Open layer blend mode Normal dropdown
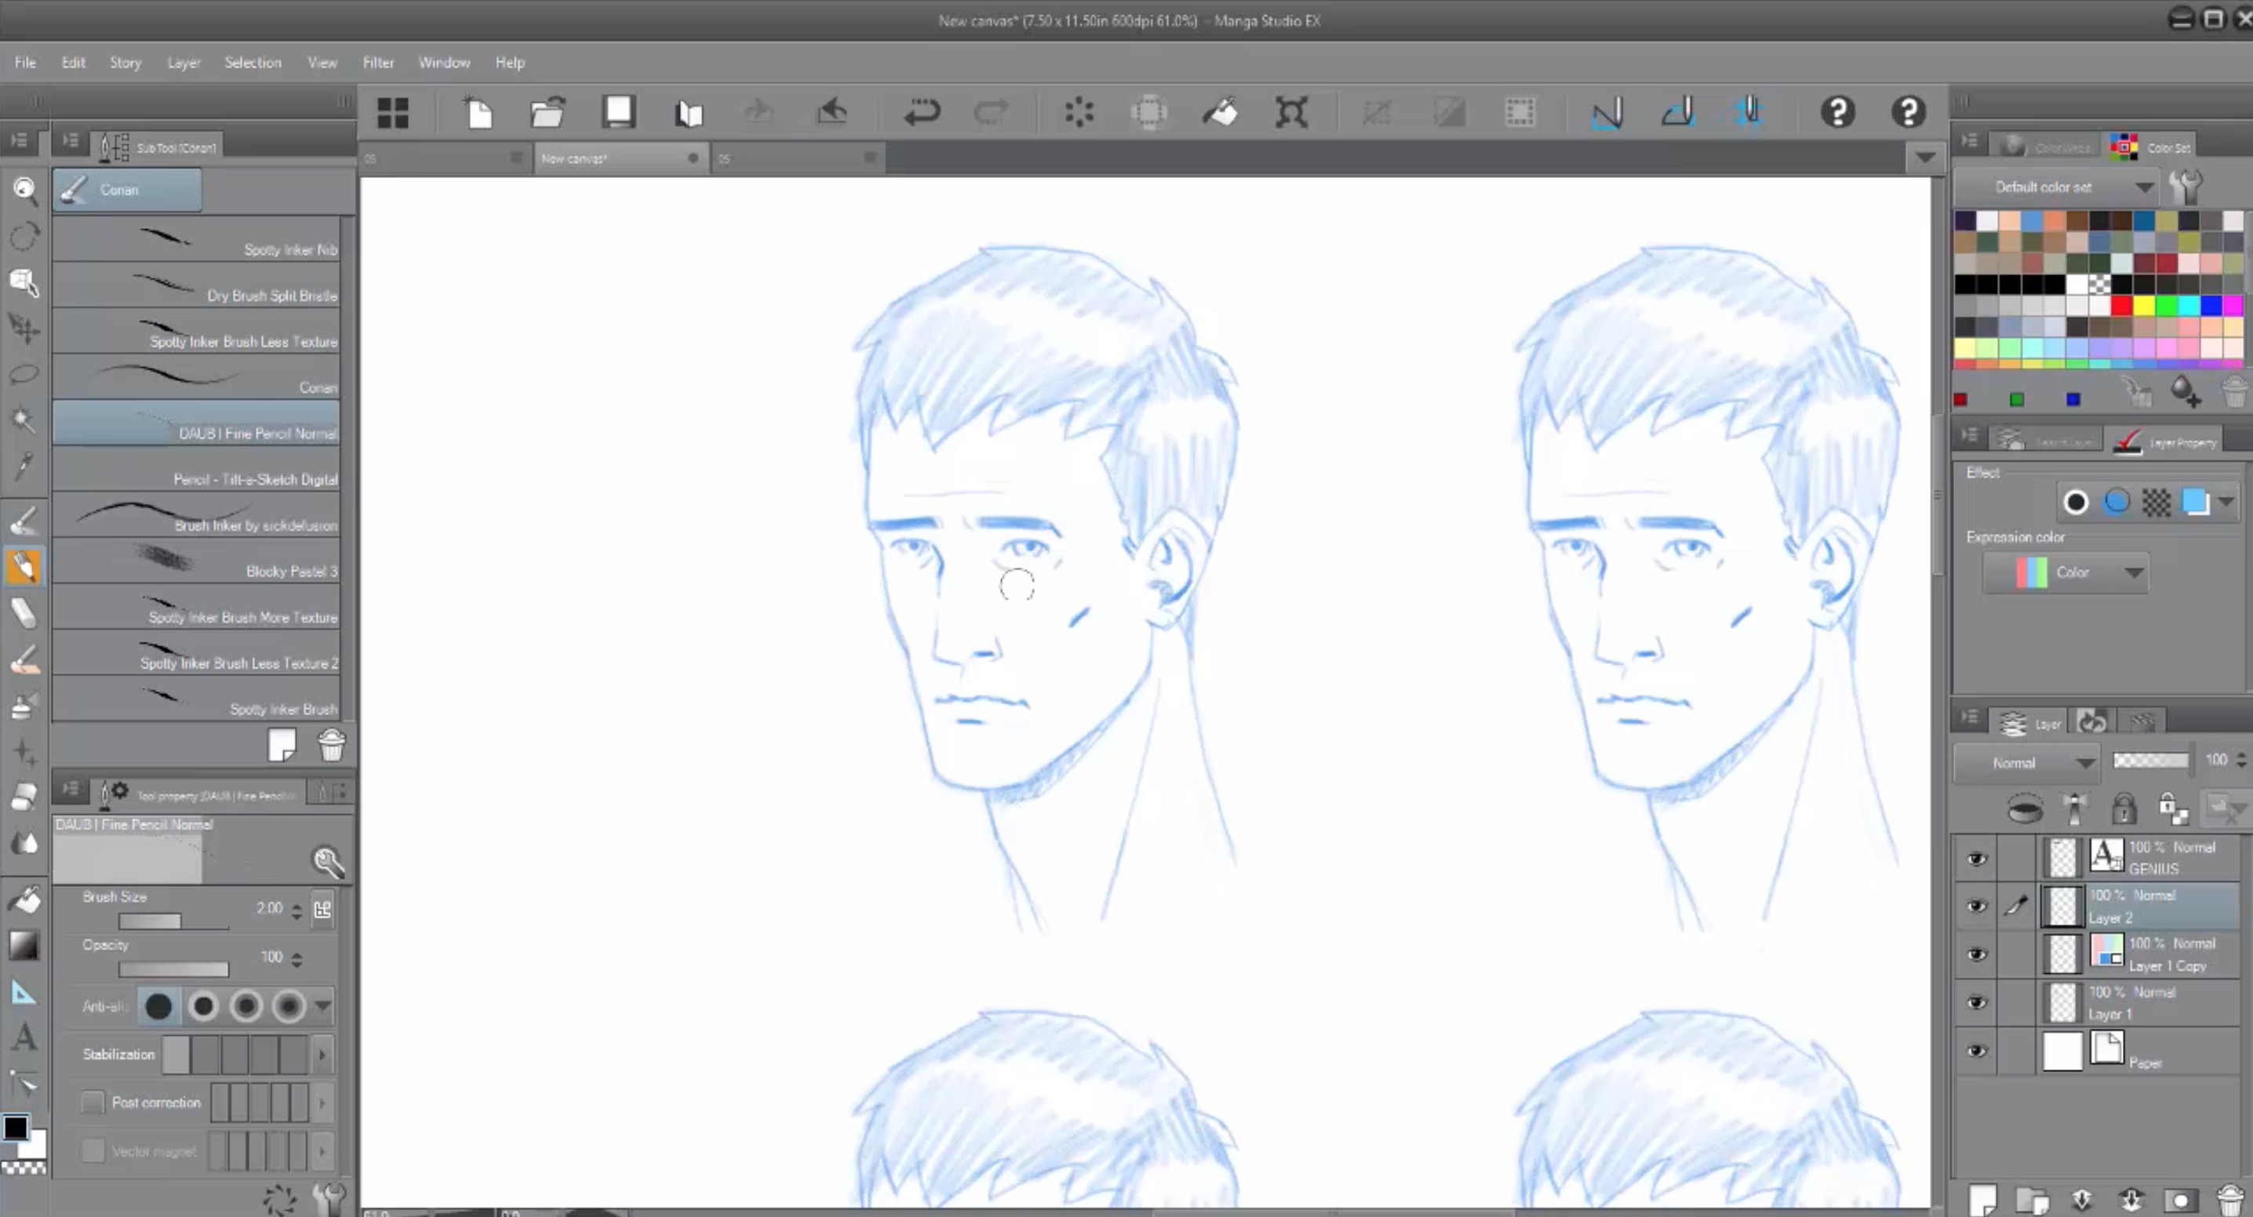The width and height of the screenshot is (2253, 1217). (2026, 763)
